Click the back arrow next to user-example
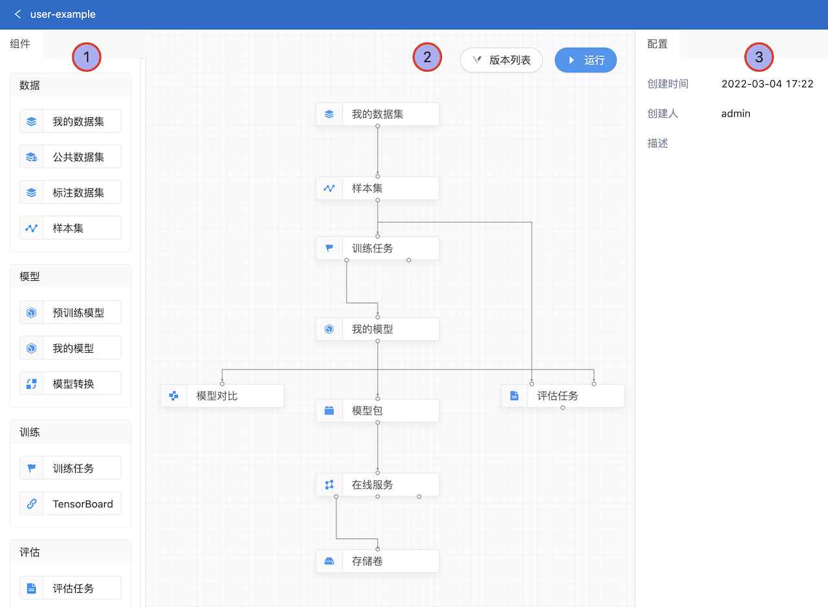Screen dimensions: 828x607 click(17, 14)
